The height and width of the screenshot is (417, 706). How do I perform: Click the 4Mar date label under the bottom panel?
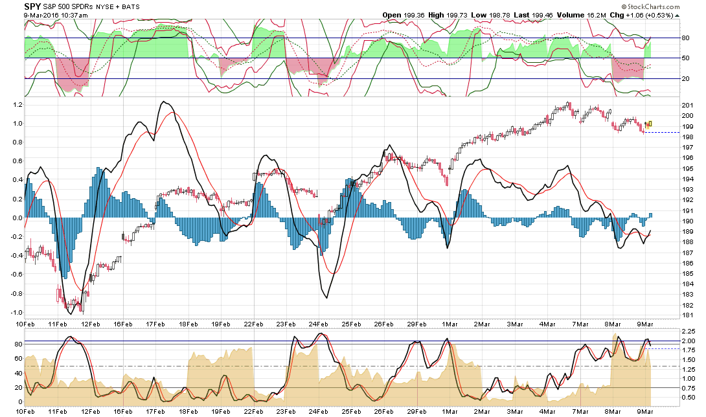click(547, 412)
